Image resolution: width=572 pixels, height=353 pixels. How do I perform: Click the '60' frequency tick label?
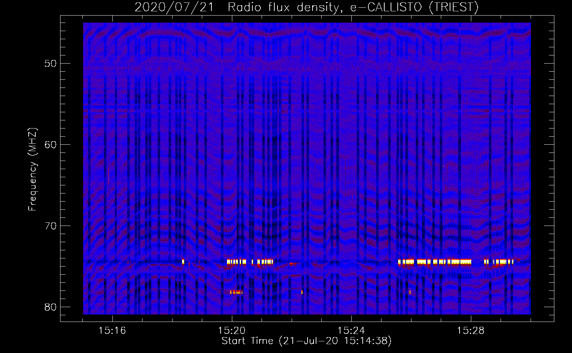click(51, 145)
